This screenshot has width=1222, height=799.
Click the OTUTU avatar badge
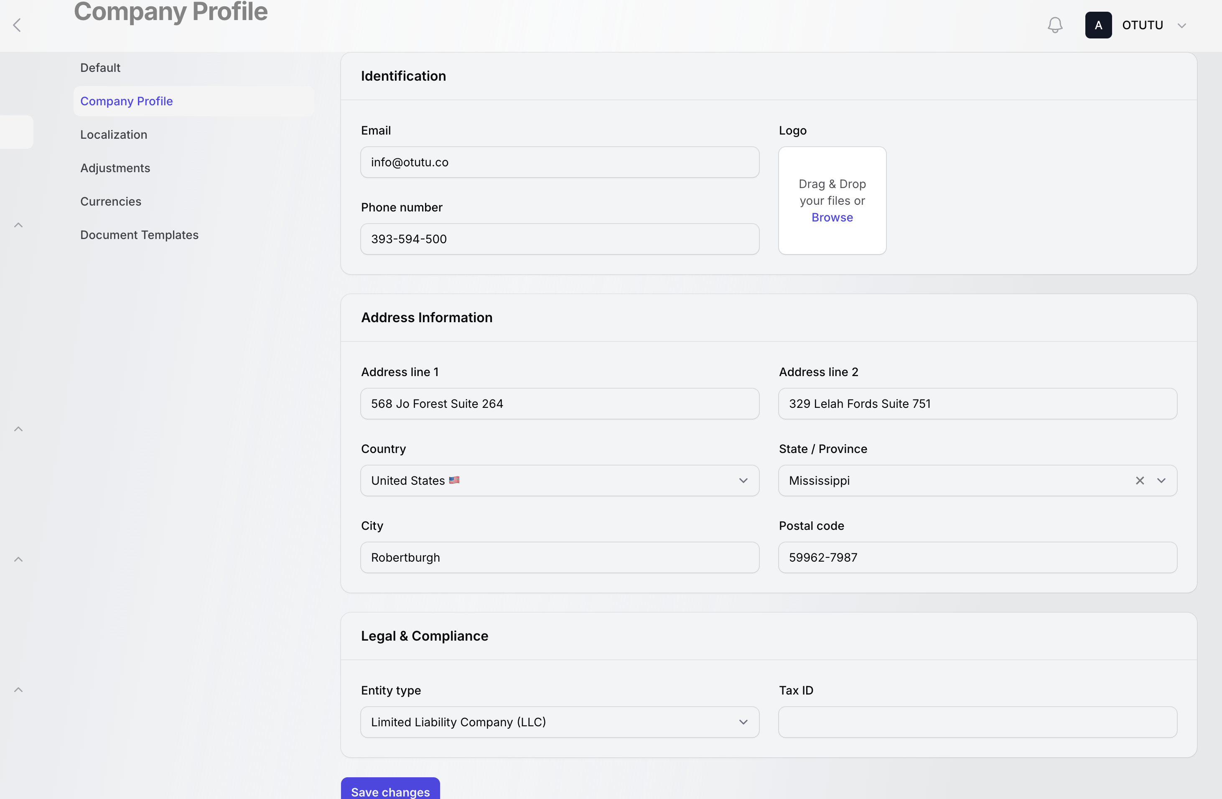pyautogui.click(x=1098, y=25)
